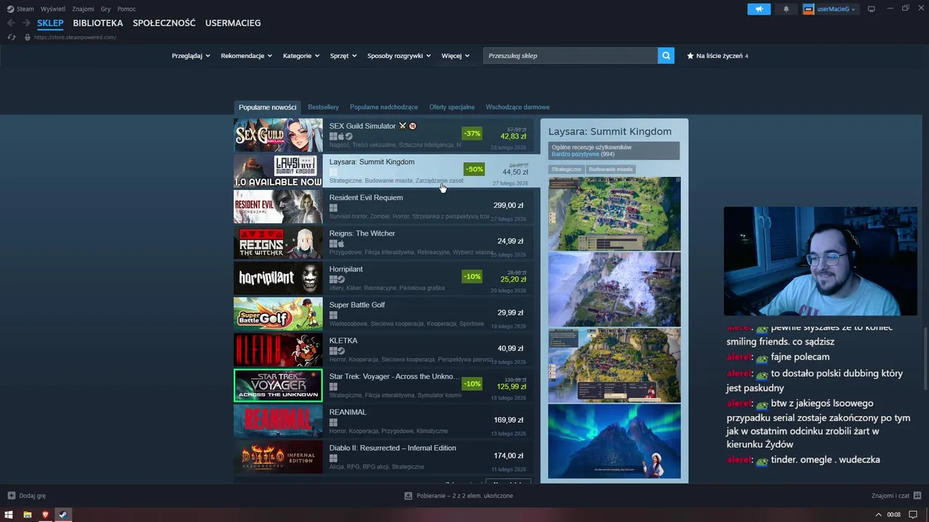Click the download tray icon beside Pobieranie

[x=408, y=496]
